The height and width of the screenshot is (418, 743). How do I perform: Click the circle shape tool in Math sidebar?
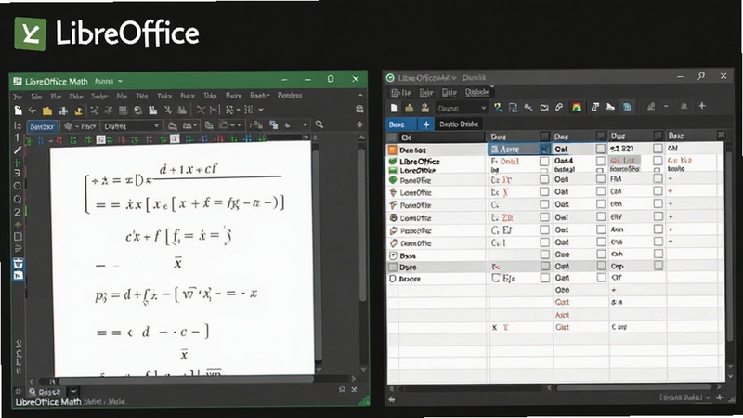pyautogui.click(x=18, y=187)
